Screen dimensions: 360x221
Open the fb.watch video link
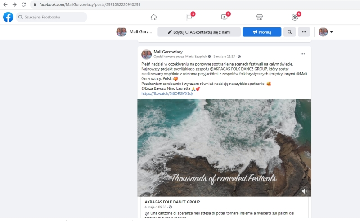[x=167, y=93]
